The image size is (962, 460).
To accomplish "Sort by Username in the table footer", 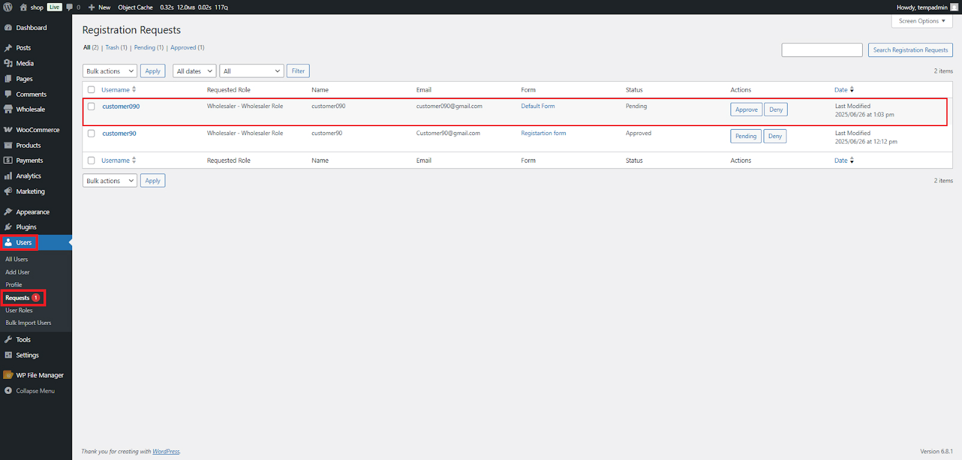I will [118, 160].
